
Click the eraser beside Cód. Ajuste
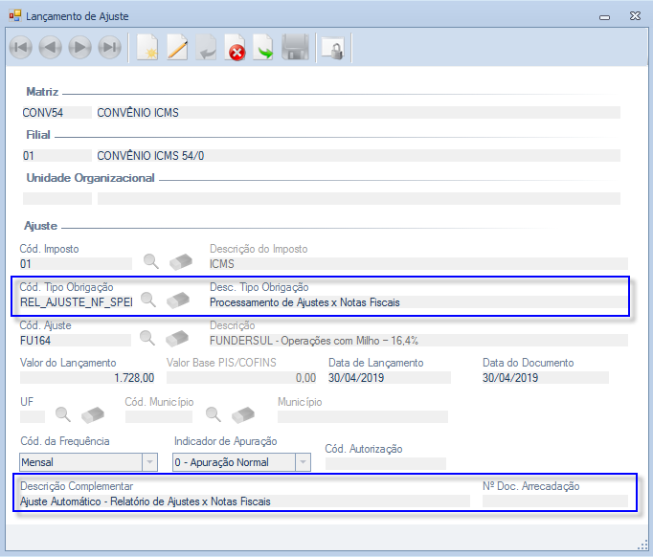[x=179, y=338]
